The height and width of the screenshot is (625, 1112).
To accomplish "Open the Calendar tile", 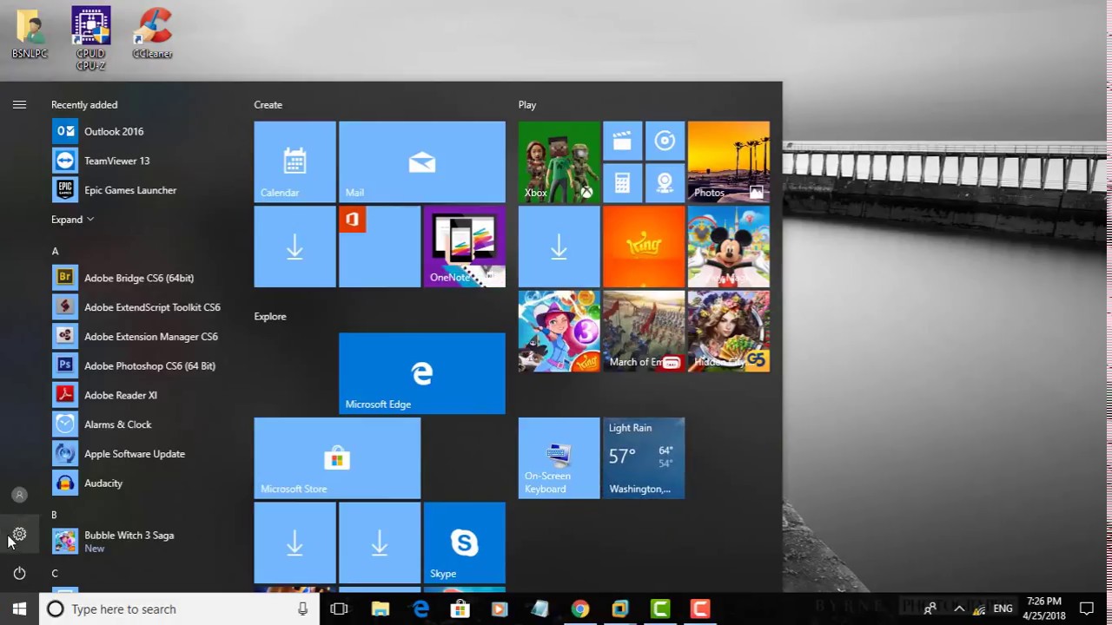I will click(x=295, y=161).
